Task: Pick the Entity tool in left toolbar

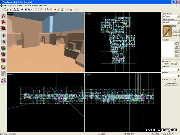Action: [x=3, y=35]
